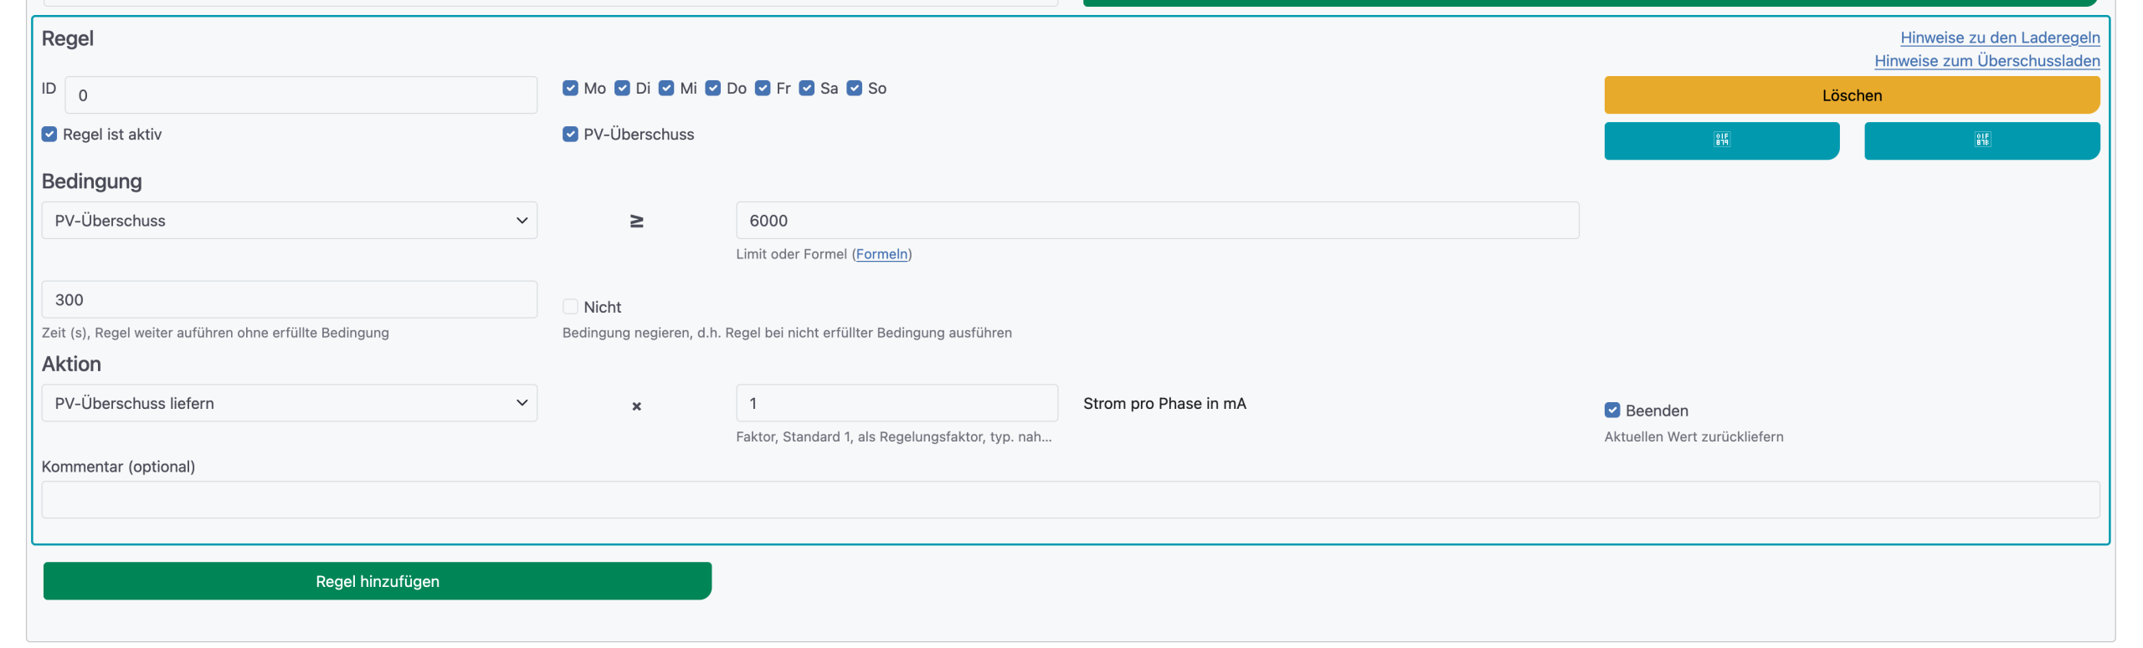The image size is (2143, 648).
Task: Click the green 'Regel hinzufügen' button
Action: (377, 581)
